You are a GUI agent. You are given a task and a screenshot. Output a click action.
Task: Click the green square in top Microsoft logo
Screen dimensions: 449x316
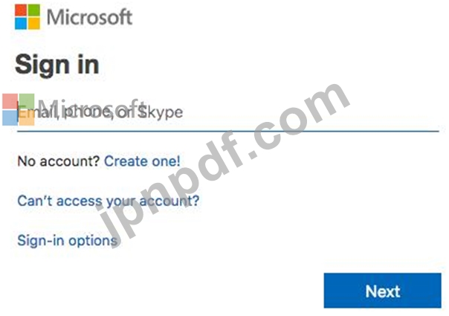coord(34,10)
